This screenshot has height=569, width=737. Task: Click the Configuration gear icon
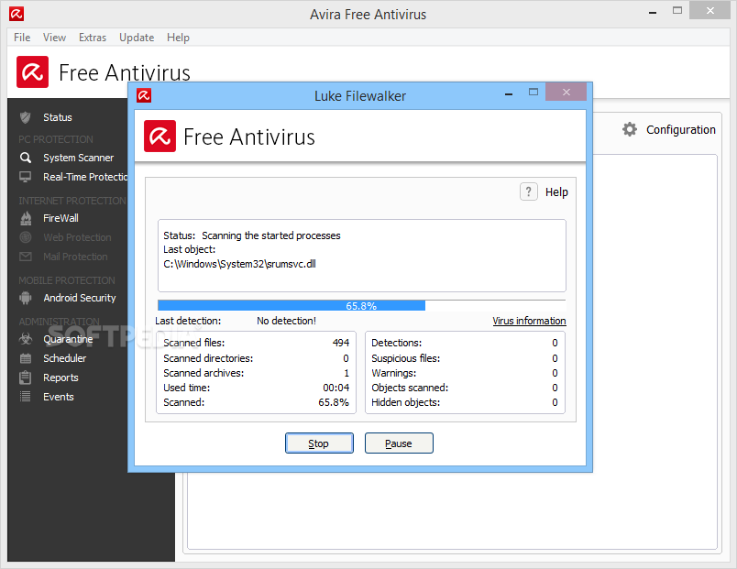coord(630,129)
